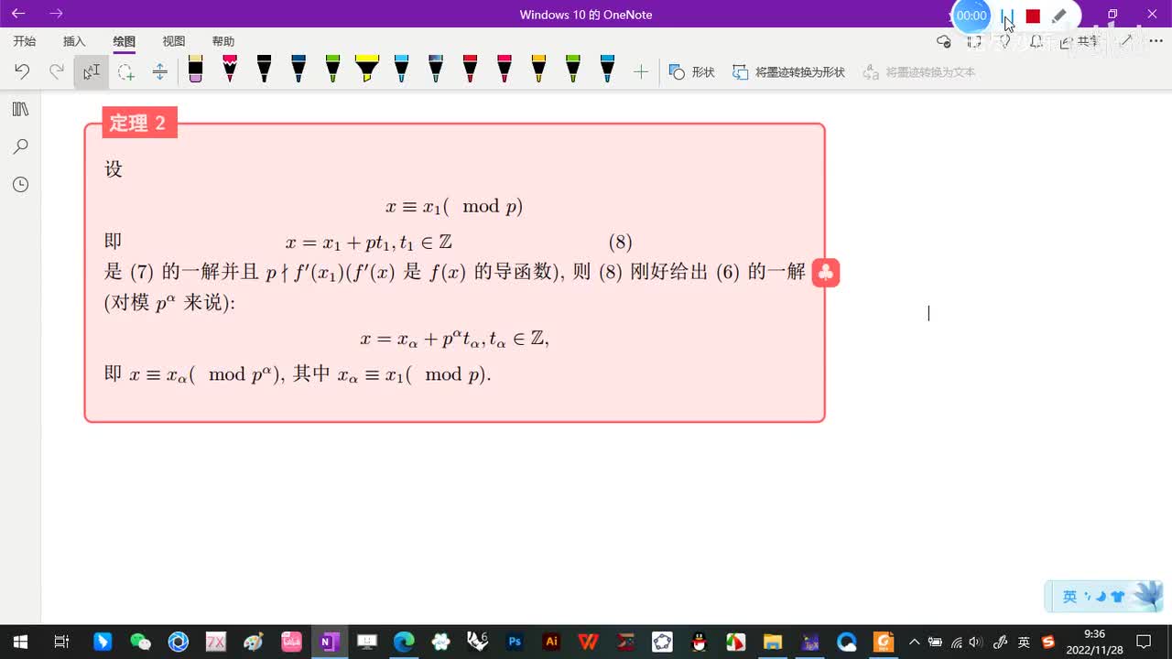
Task: Open the 帮助 (Help) tab
Action: [x=222, y=41]
